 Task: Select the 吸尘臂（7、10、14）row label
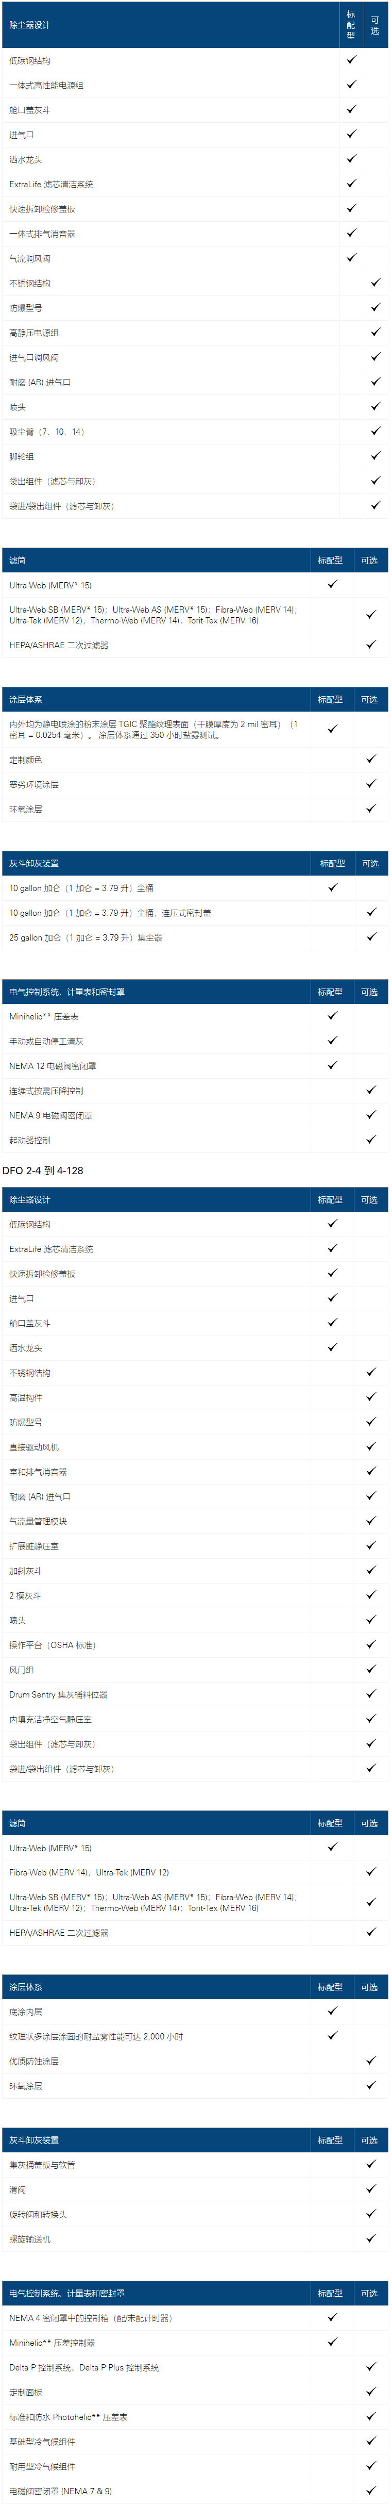(46, 432)
